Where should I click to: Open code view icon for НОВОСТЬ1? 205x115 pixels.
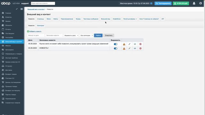(135, 48)
